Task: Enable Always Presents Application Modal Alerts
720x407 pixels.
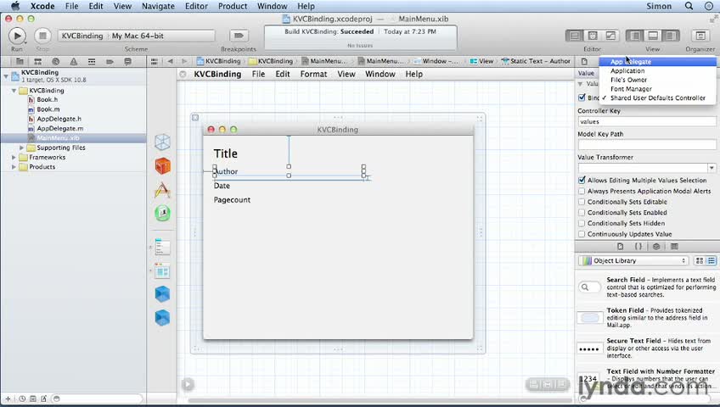Action: click(582, 191)
